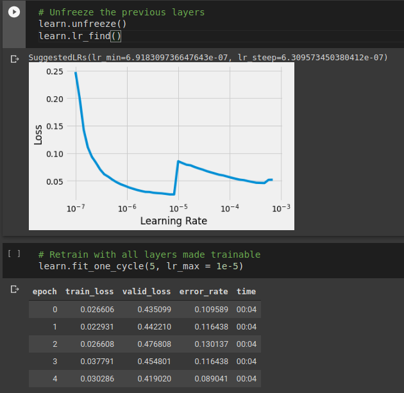Click the 'epoch' column header
Screen dimensions: 404x393
pyautogui.click(x=45, y=291)
